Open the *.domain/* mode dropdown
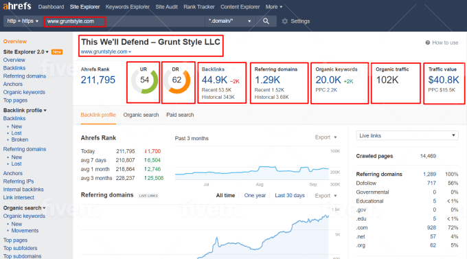467x259 pixels. click(230, 21)
